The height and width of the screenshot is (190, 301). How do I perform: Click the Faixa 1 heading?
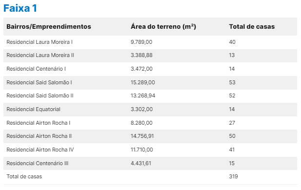tap(20, 8)
